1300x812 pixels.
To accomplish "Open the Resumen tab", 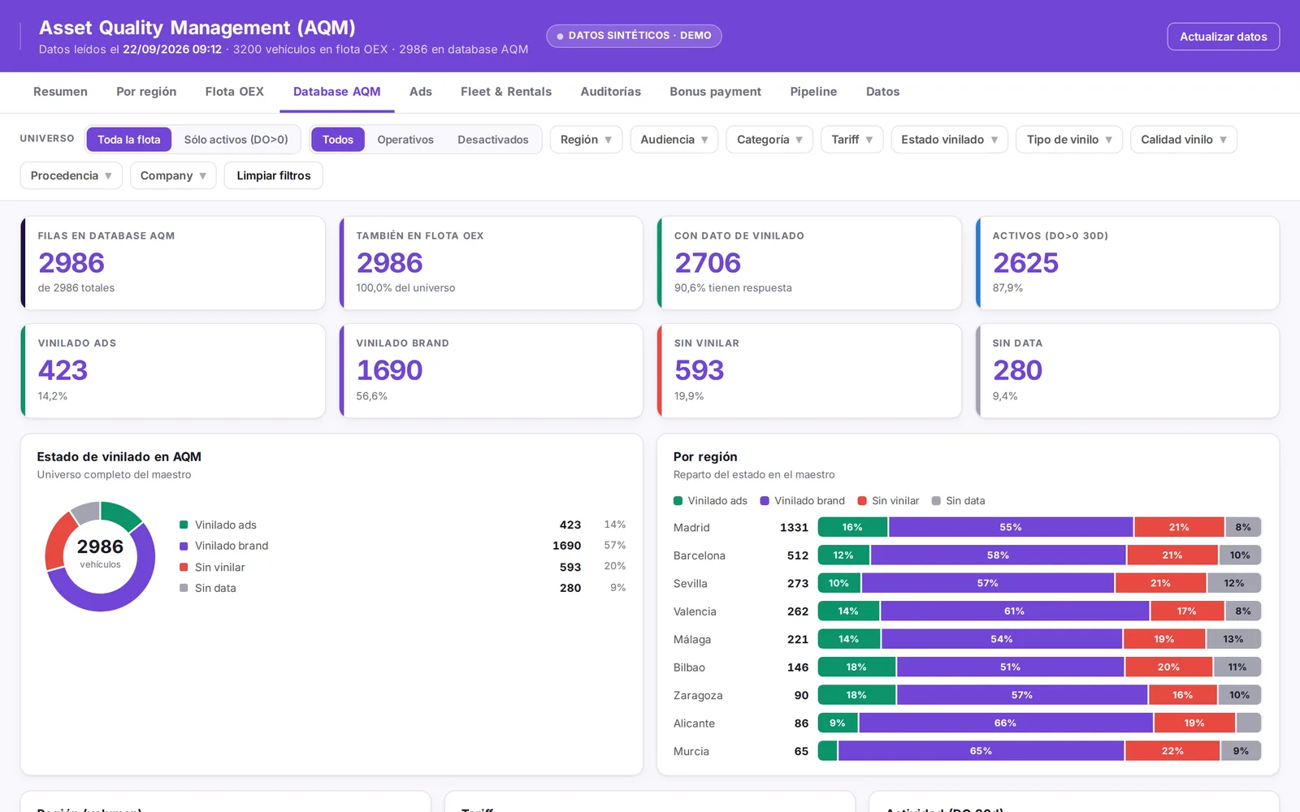I will pos(60,92).
